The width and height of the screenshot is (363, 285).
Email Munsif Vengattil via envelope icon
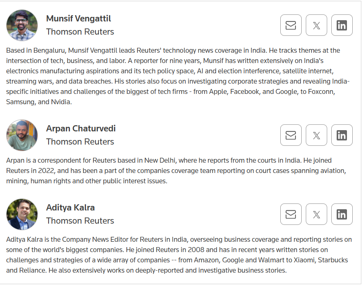(291, 25)
